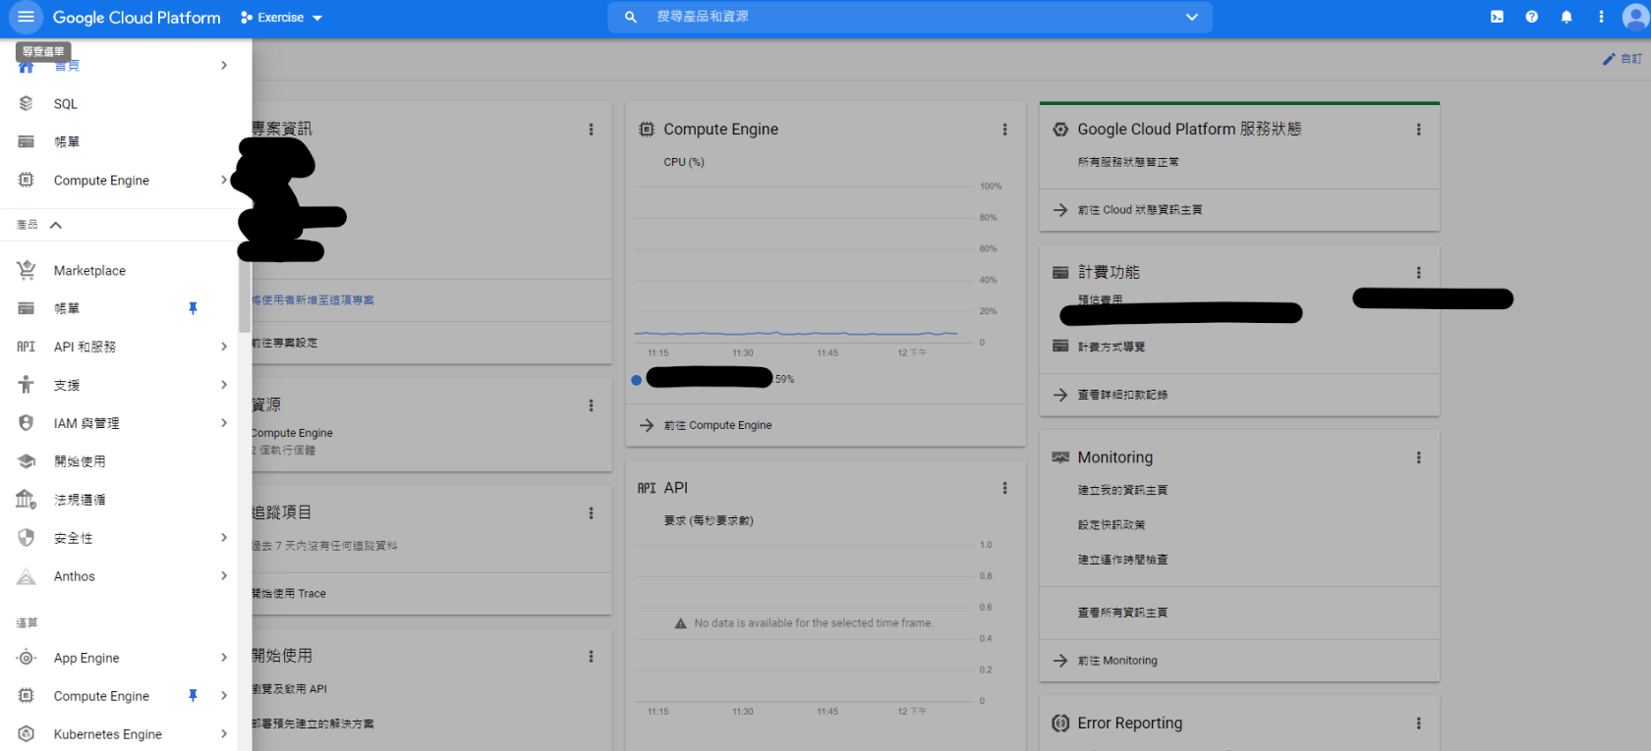Open options menu of 服務狀態 card

tap(1418, 130)
